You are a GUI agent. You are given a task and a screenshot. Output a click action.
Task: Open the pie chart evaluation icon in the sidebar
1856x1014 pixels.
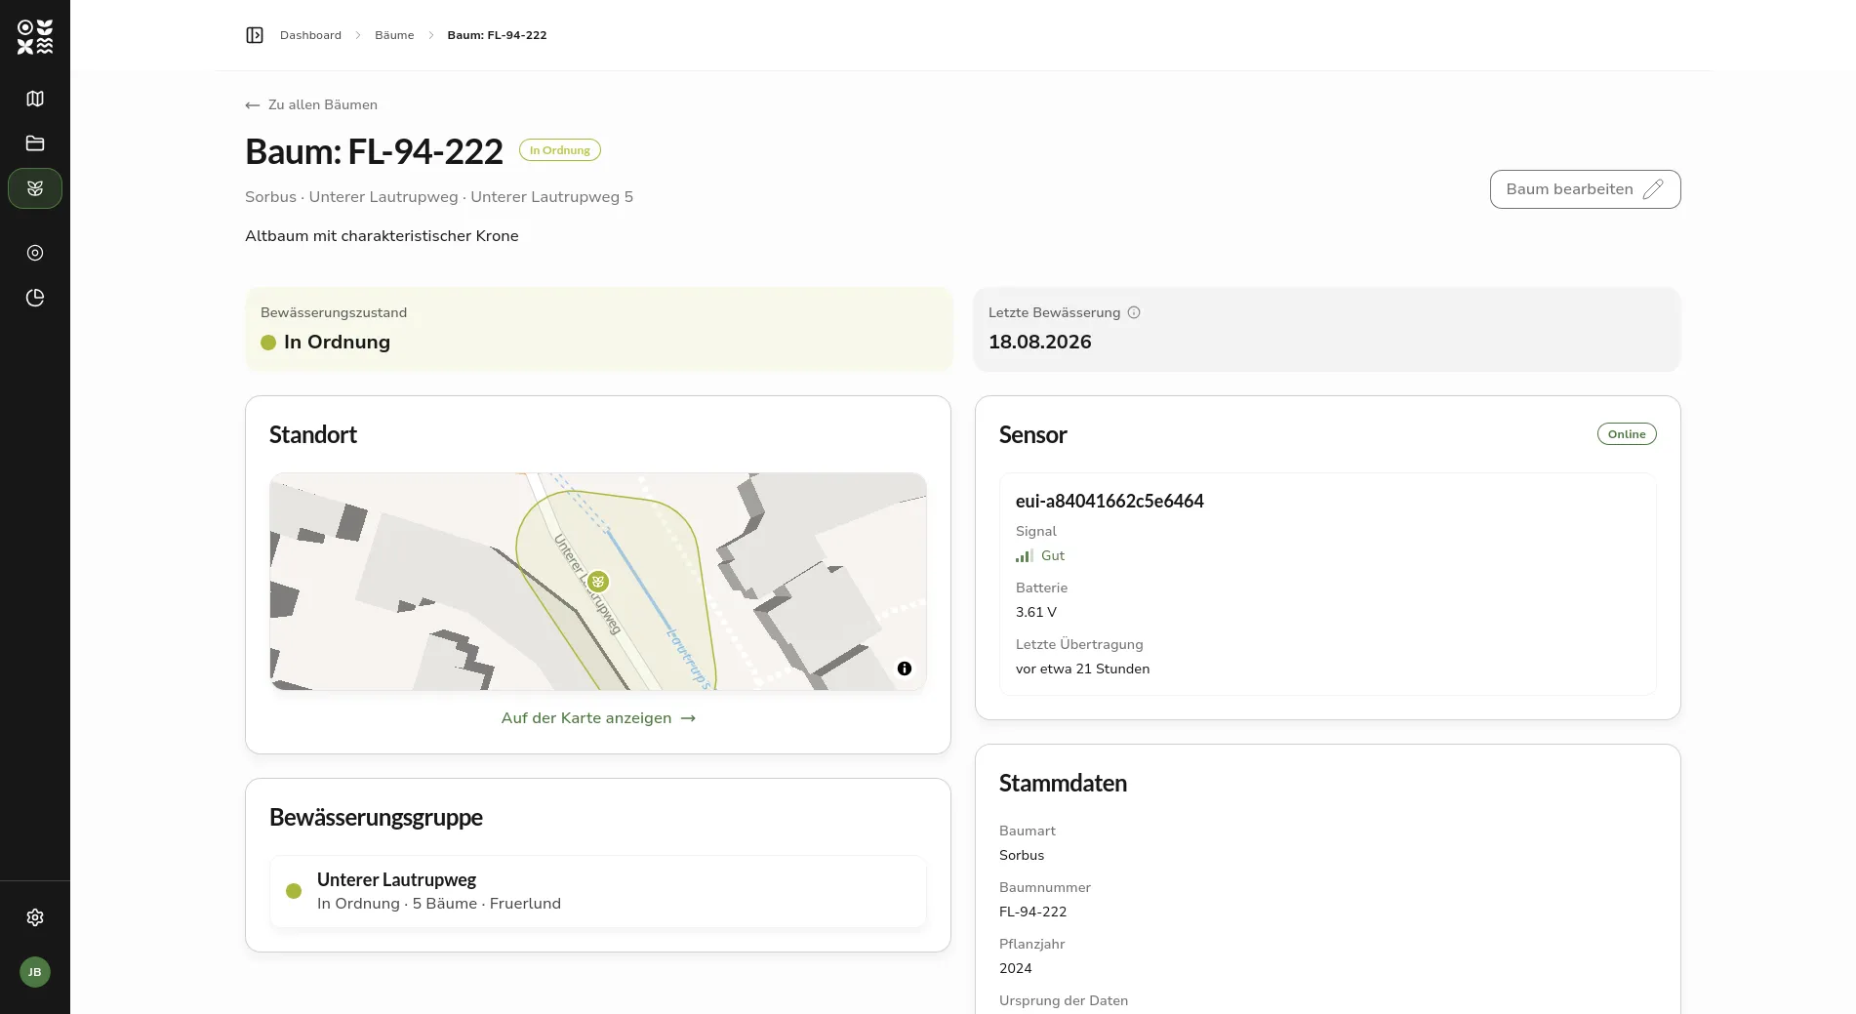(35, 298)
